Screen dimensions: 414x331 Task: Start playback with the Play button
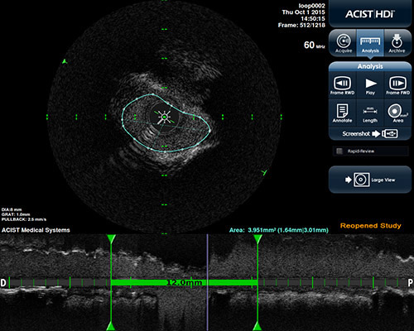[x=370, y=85]
